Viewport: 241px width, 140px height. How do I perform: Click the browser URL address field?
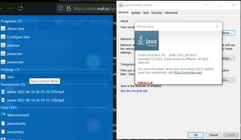(95, 8)
